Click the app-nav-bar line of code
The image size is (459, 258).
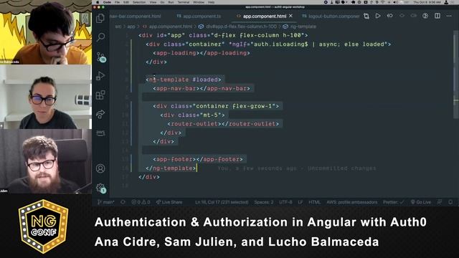202,88
